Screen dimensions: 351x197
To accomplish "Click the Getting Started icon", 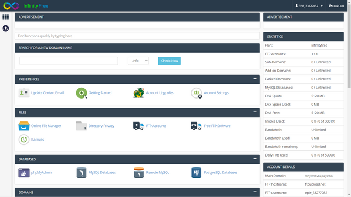I will point(81,93).
